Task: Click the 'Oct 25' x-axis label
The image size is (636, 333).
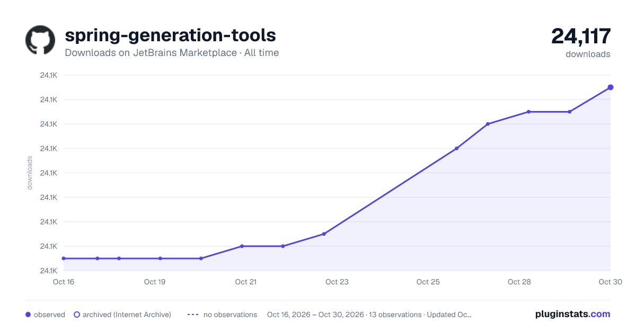Action: pyautogui.click(x=428, y=282)
